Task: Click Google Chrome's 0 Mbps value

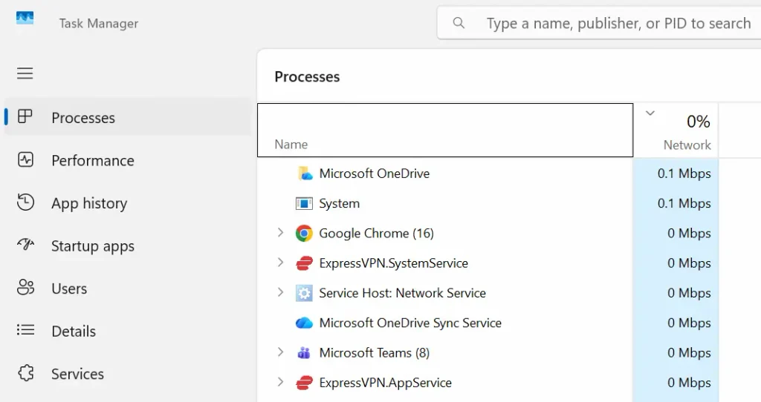Action: (x=689, y=234)
